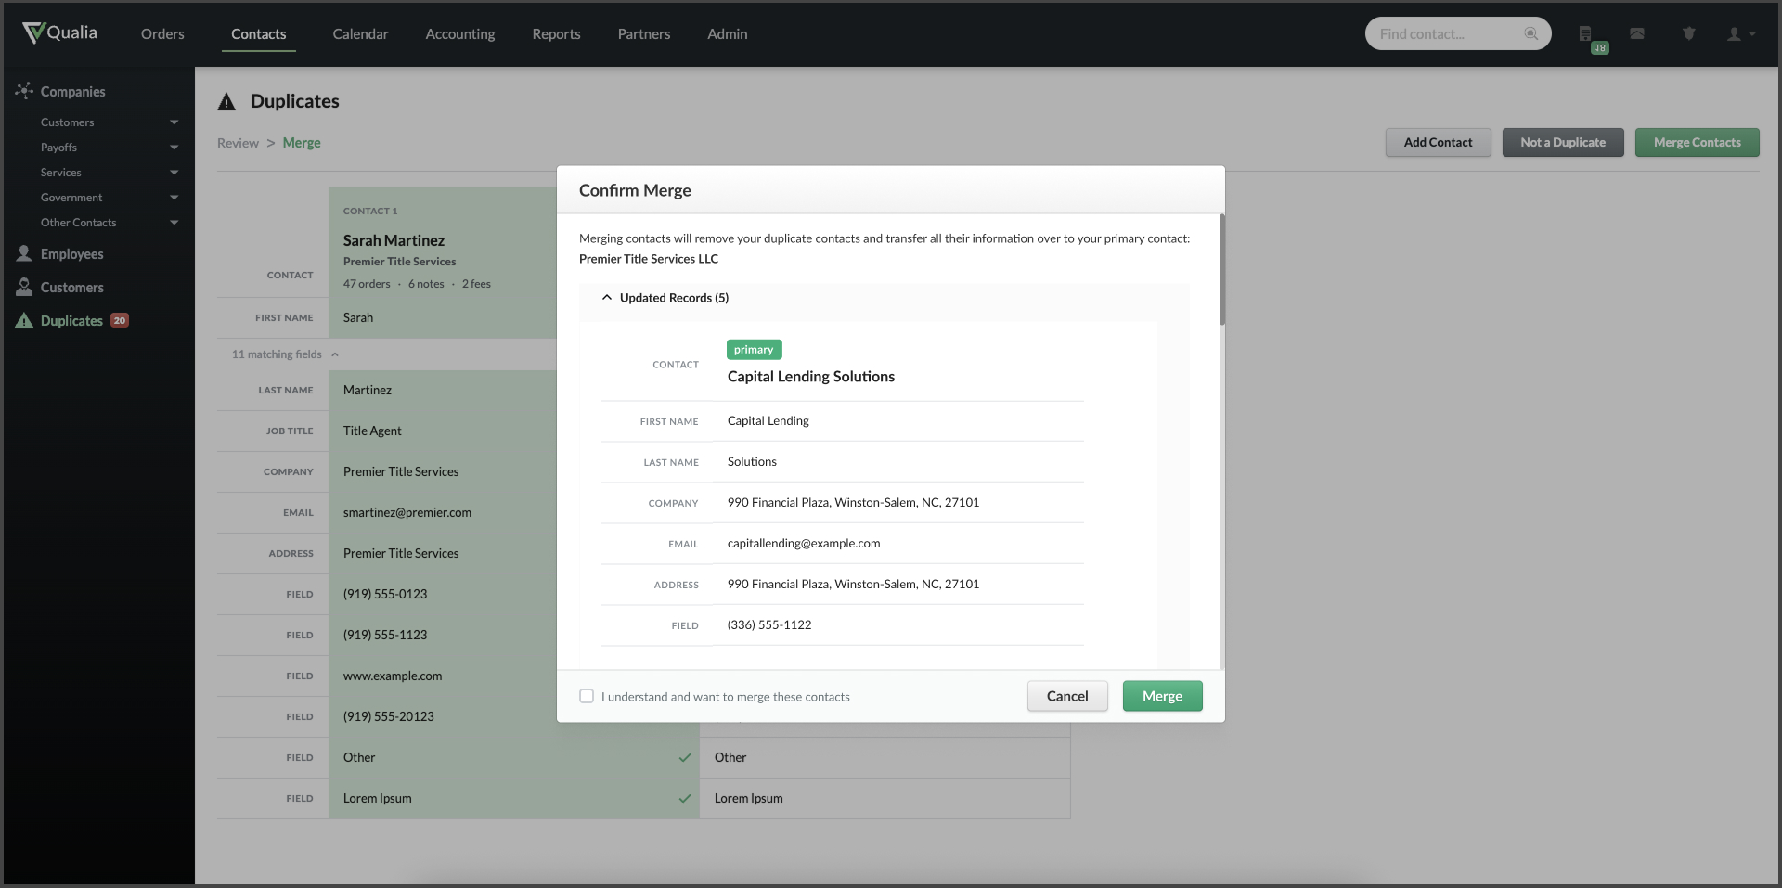Viewport: 1782px width, 888px height.
Task: Select www.example.com field value
Action: click(x=393, y=676)
